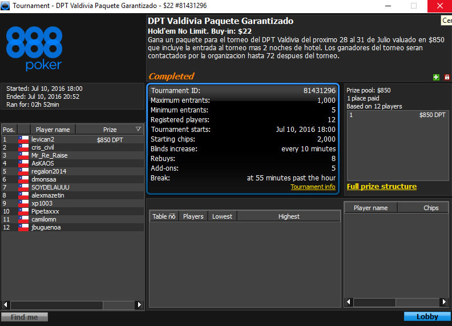Toggle the Prize column sort arrow

coord(138,130)
